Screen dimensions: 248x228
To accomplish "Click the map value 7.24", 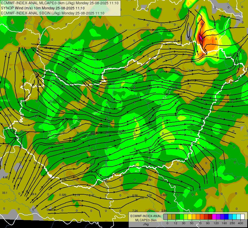I will pos(135,211).
